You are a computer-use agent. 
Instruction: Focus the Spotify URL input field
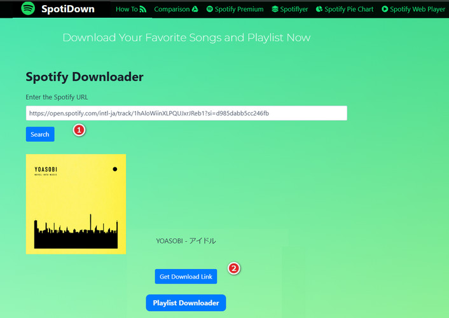coord(186,113)
